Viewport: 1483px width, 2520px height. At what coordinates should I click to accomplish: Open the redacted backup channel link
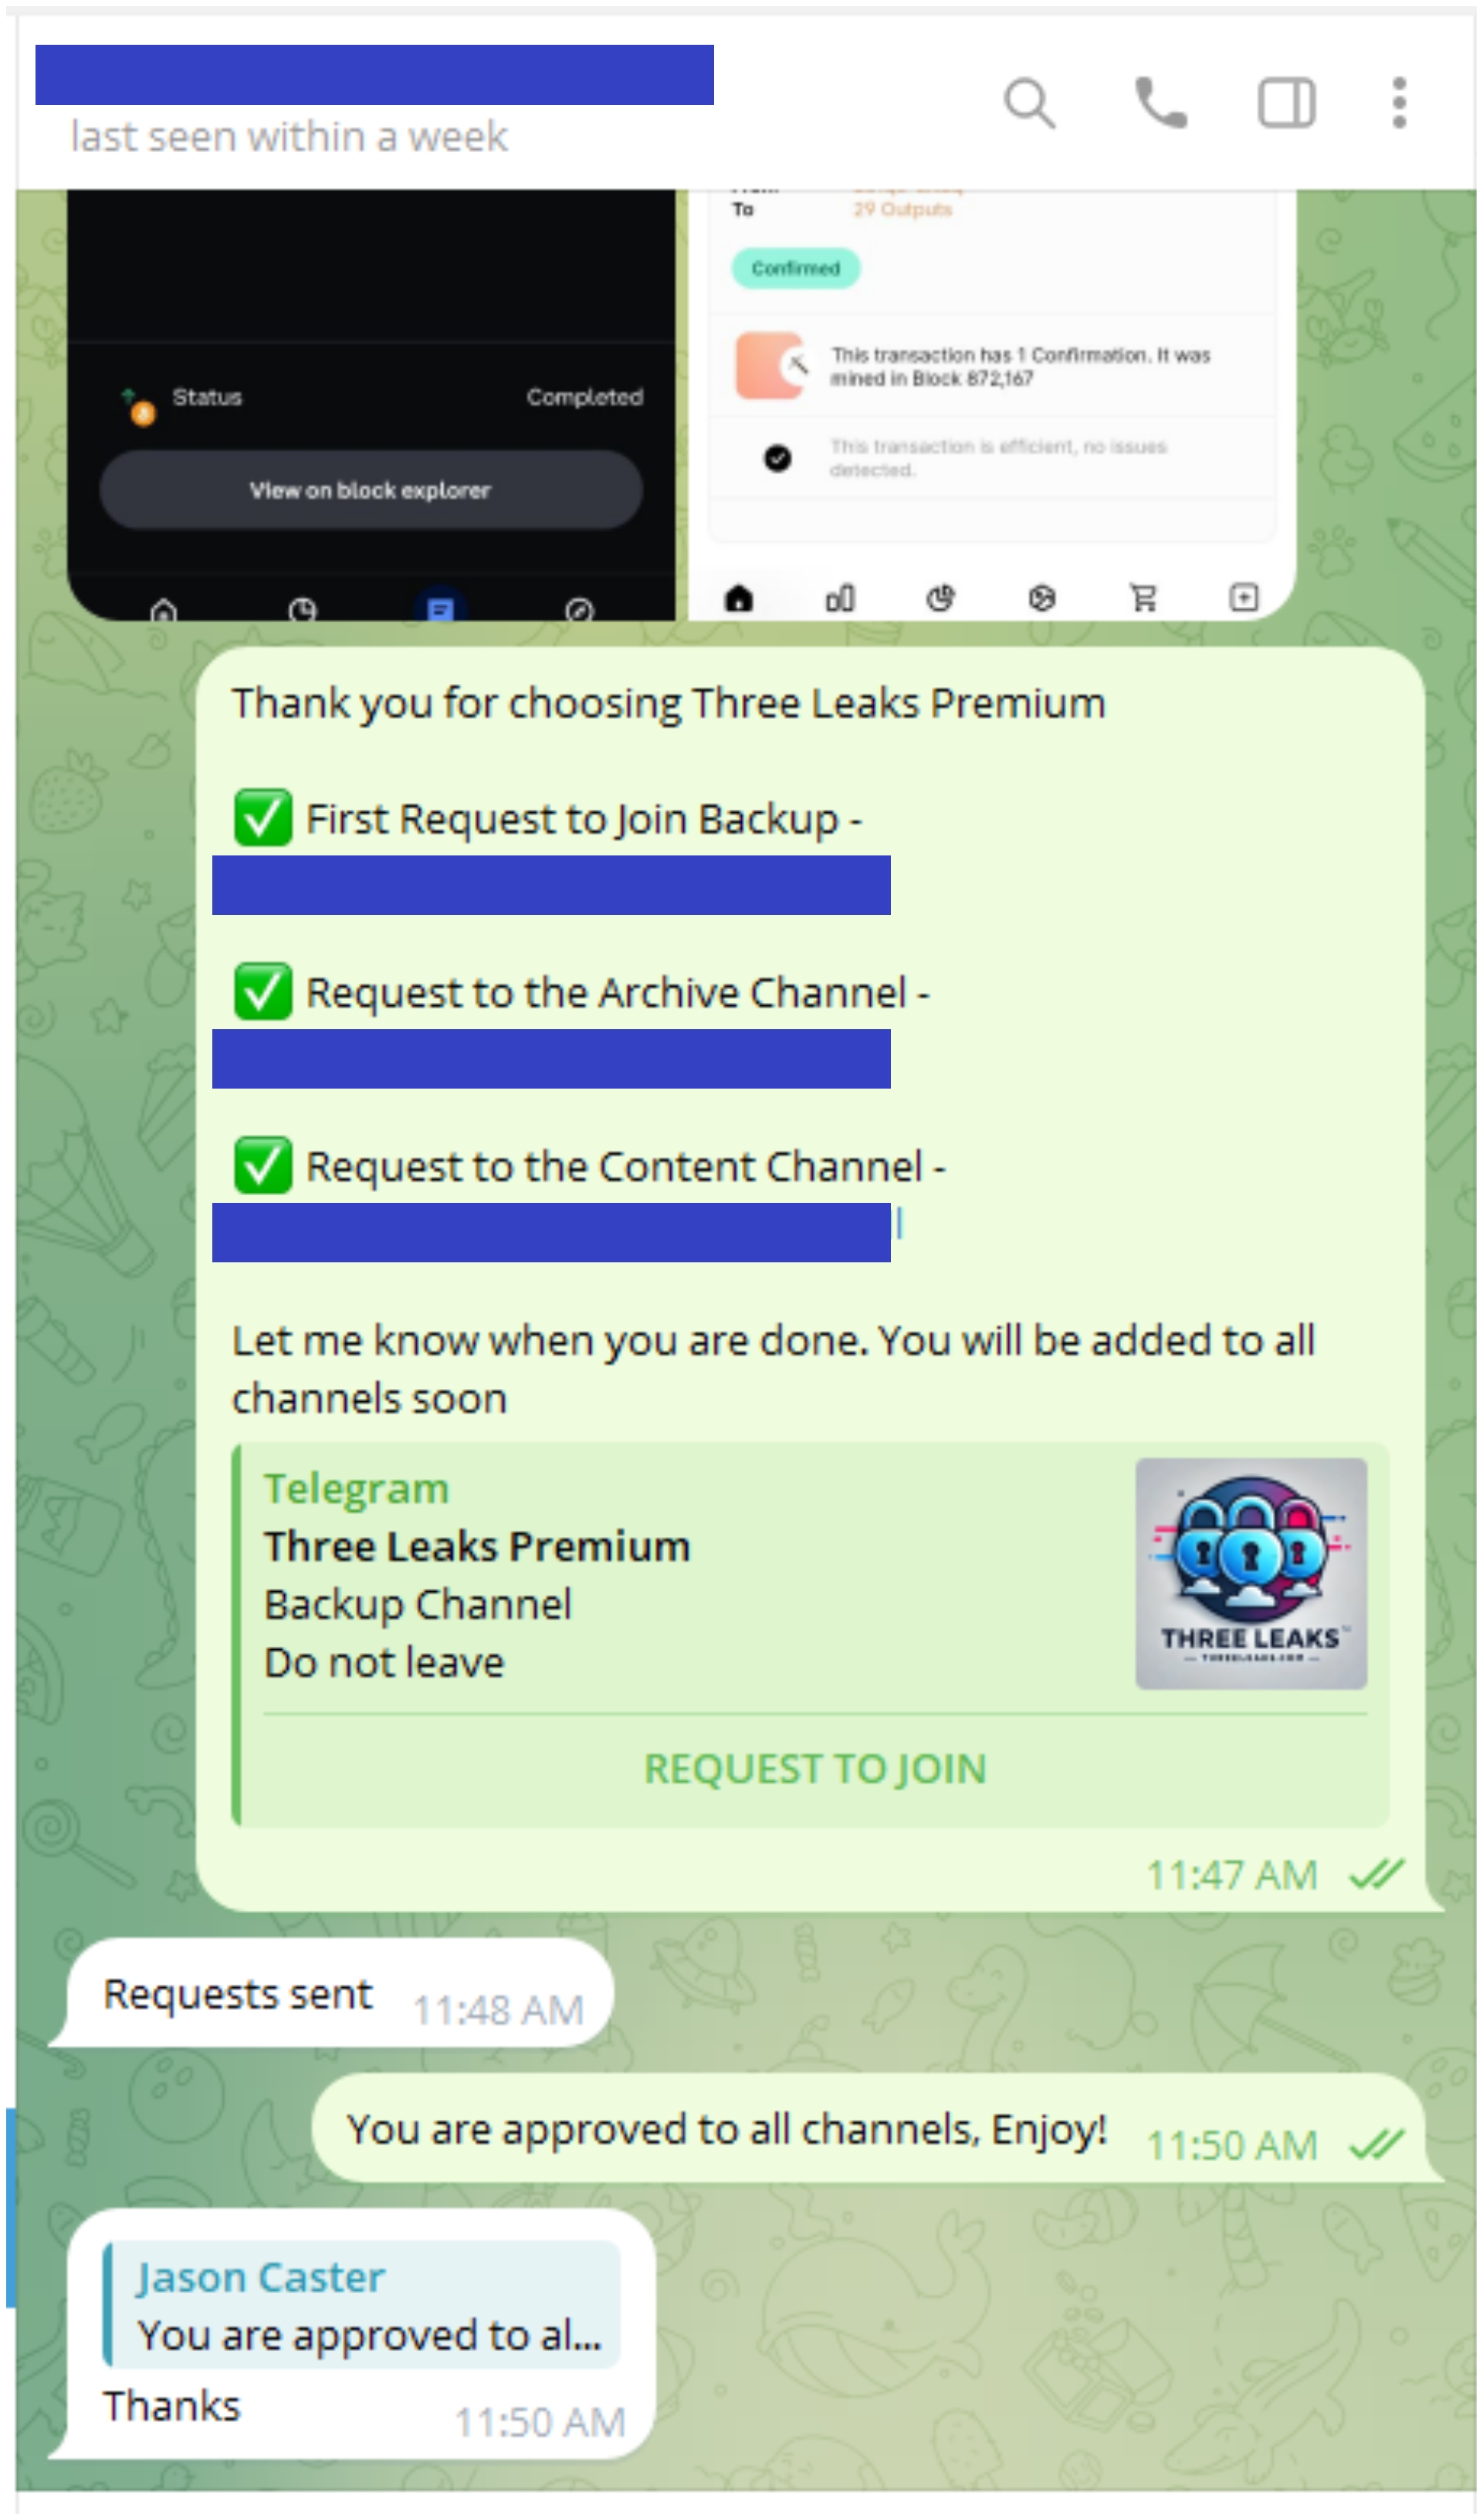[x=551, y=885]
